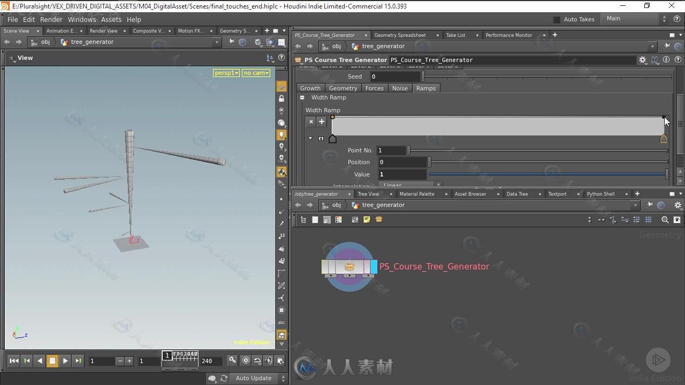This screenshot has width=685, height=385.
Task: Toggle audio scrub in the playbar
Action: point(269,360)
